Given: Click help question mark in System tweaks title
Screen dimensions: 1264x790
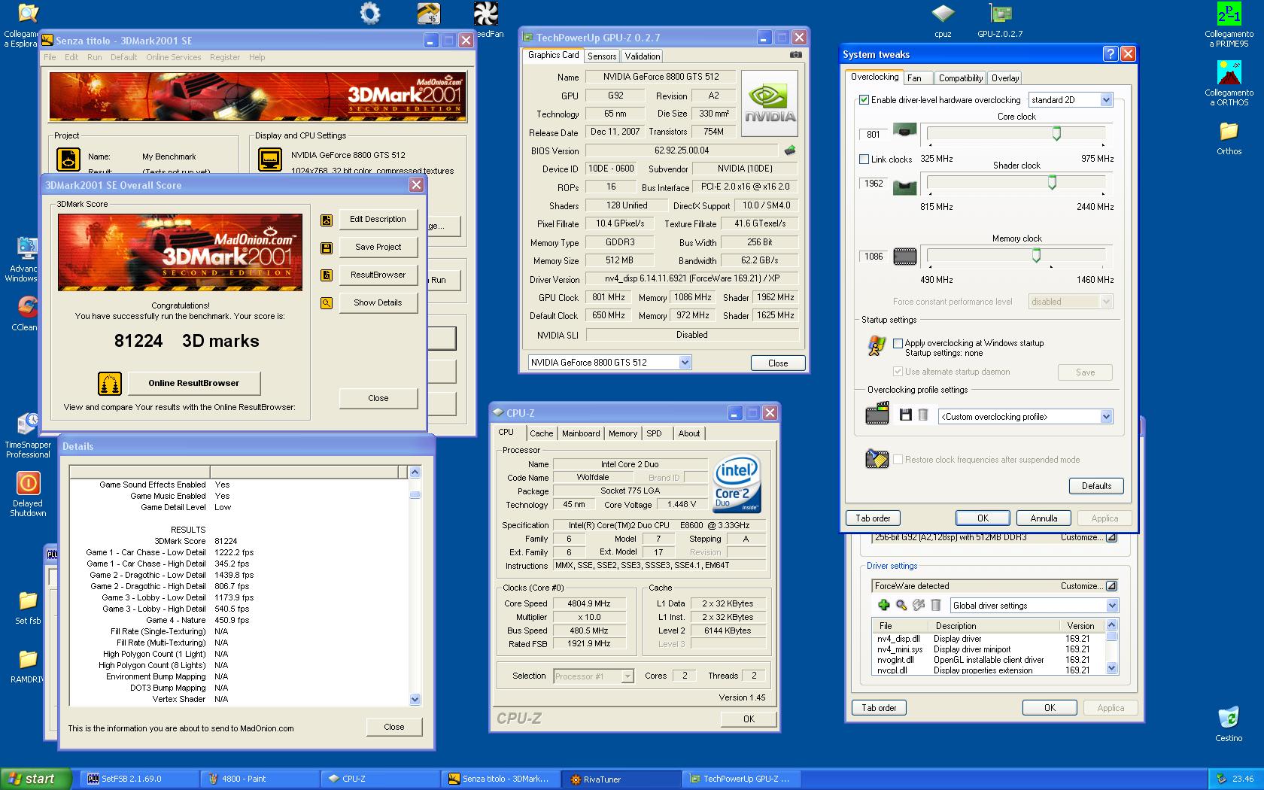Looking at the screenshot, I should pos(1110,54).
